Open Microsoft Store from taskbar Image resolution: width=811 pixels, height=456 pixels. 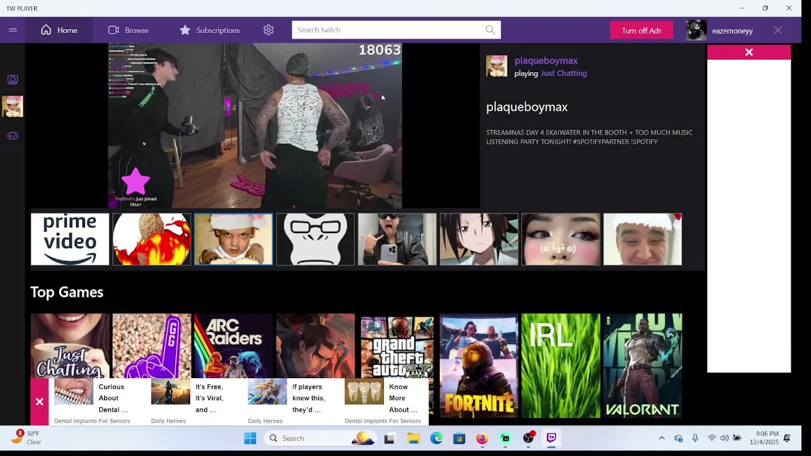459,438
